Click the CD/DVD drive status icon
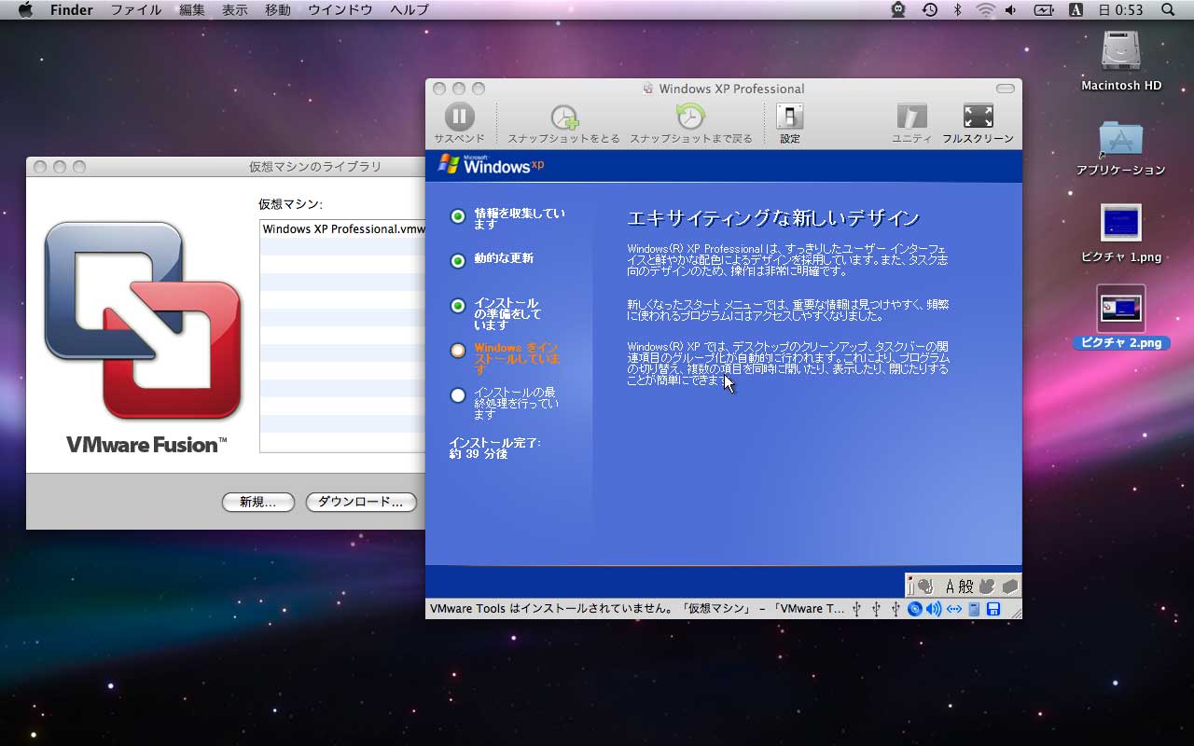Viewport: 1194px width, 746px height. pos(915,609)
